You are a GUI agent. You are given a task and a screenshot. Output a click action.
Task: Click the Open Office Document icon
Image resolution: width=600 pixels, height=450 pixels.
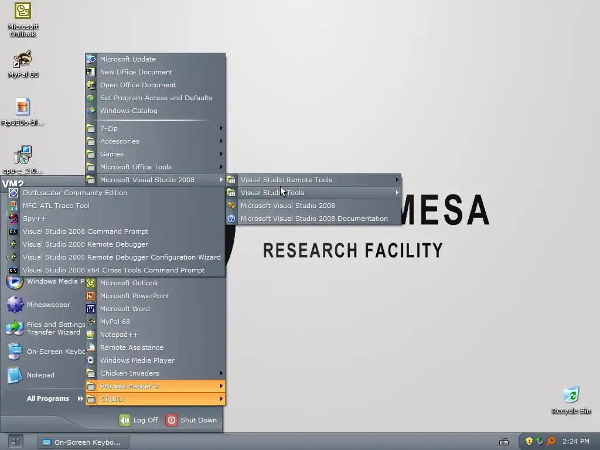pos(91,85)
